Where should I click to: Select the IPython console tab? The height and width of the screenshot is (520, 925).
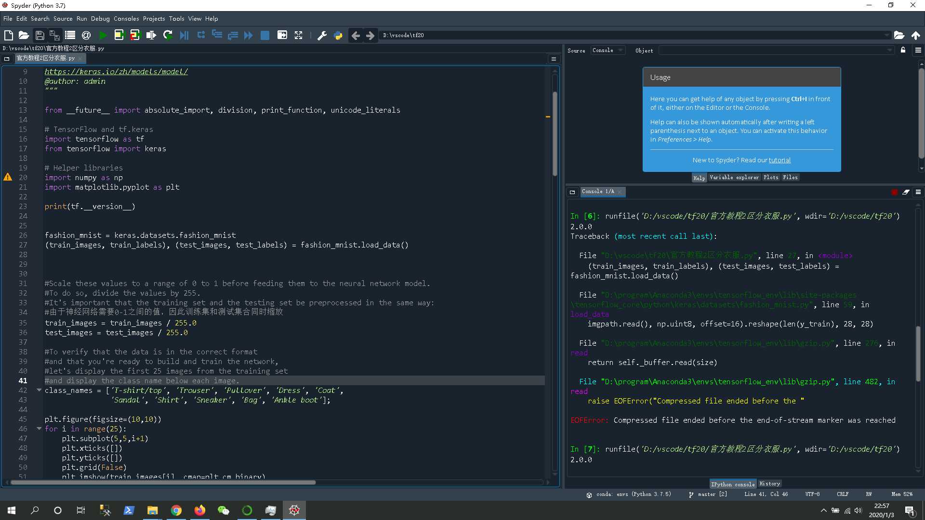point(733,484)
